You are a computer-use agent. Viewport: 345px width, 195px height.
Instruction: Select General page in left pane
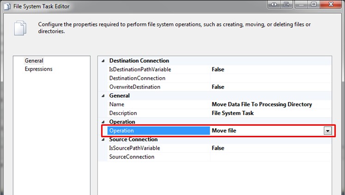[x=34, y=61]
